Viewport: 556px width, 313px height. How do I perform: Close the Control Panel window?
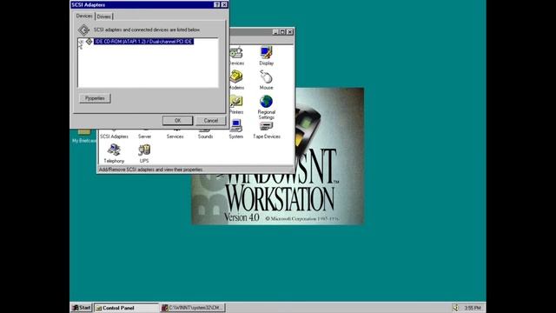point(290,32)
